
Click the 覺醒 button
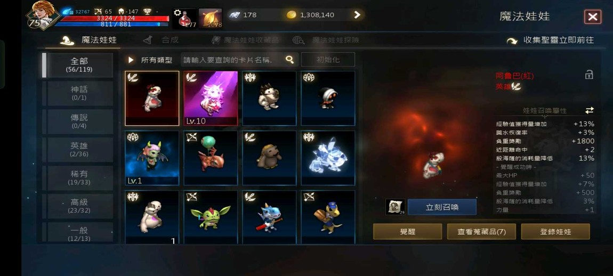(407, 231)
